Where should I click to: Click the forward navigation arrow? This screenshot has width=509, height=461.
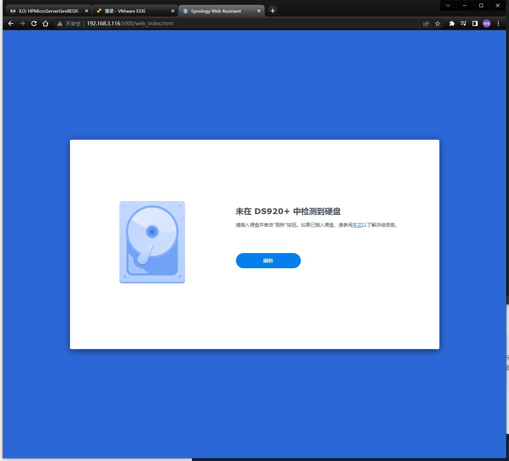pos(22,23)
